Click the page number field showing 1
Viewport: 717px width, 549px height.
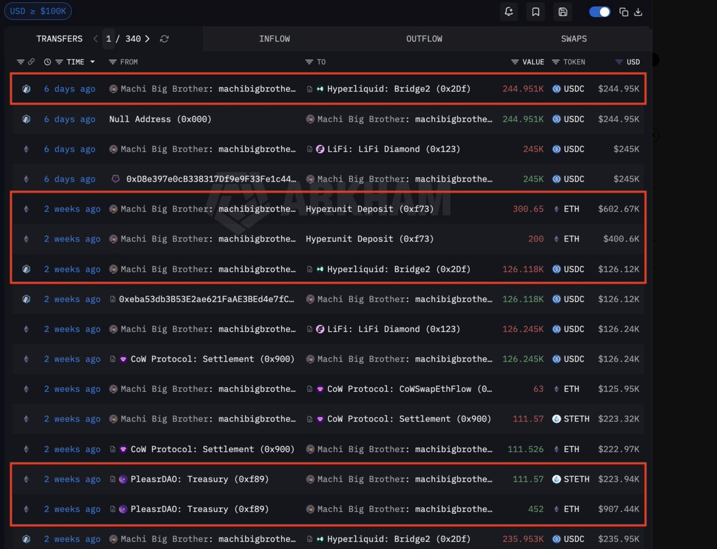108,39
